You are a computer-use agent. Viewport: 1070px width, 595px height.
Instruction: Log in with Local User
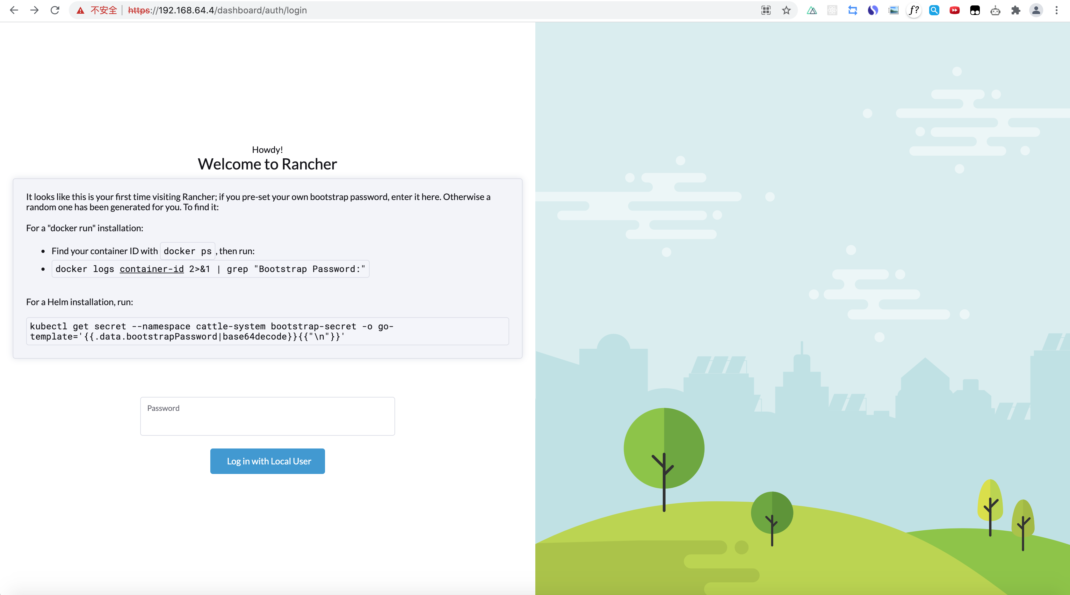pos(268,461)
